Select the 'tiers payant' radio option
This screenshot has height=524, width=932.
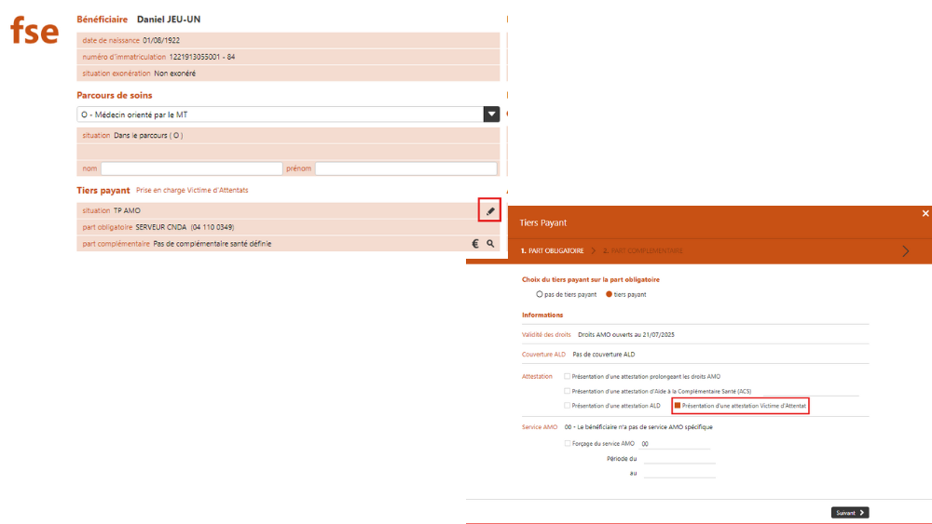pyautogui.click(x=610, y=294)
